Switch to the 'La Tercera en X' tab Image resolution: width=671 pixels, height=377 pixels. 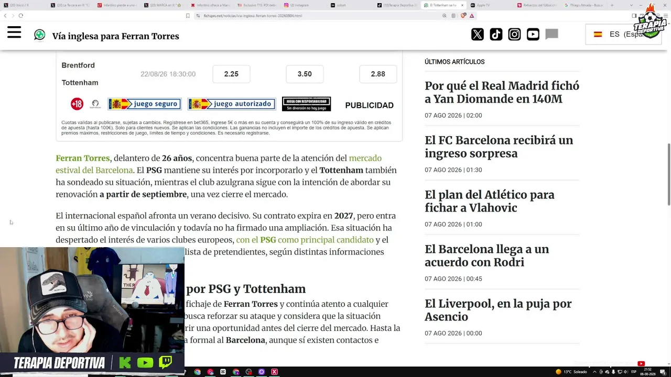coord(71,5)
